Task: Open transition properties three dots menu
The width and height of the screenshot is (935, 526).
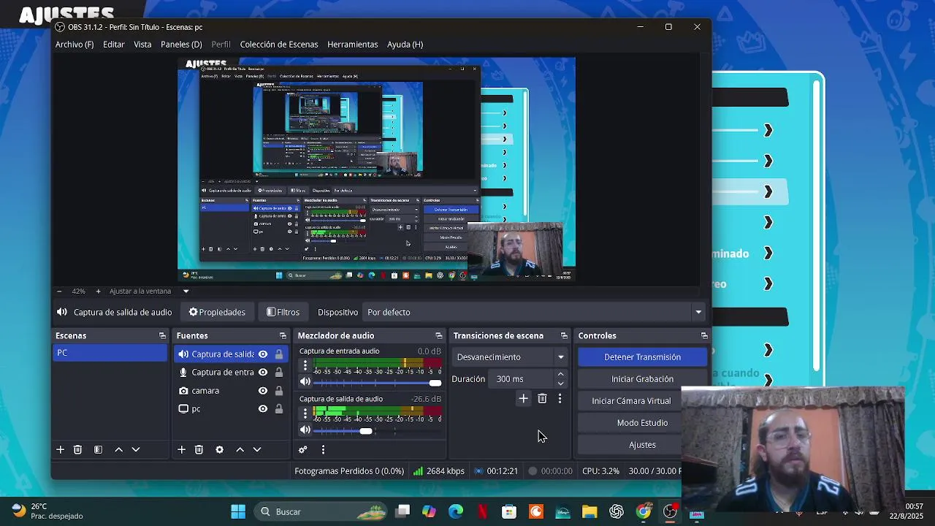Action: pos(560,399)
